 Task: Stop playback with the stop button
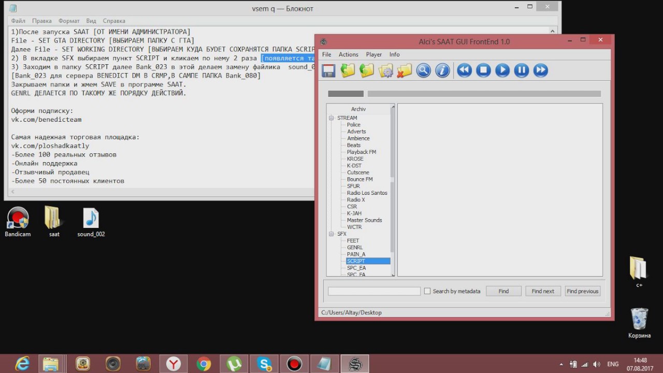(483, 70)
